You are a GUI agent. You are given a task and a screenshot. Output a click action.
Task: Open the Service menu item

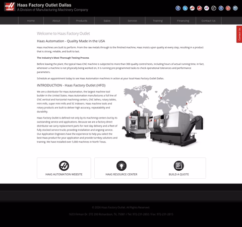pyautogui.click(x=132, y=21)
